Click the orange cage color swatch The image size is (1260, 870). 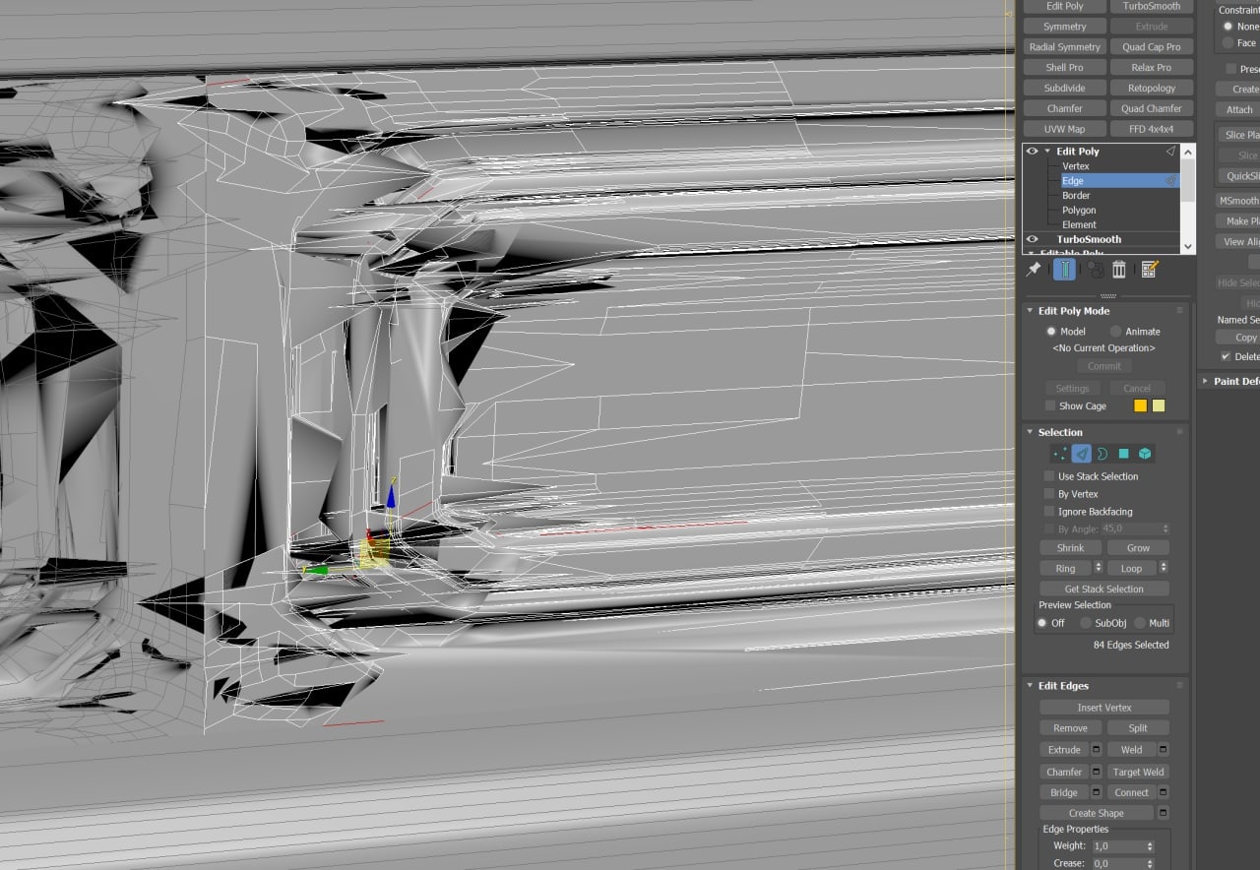pyautogui.click(x=1141, y=405)
